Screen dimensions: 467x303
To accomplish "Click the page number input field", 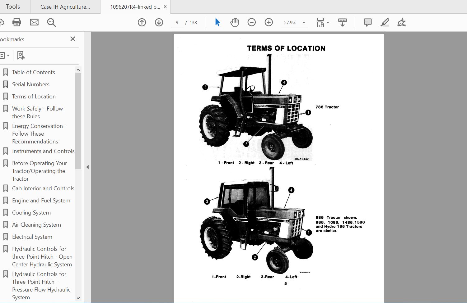I will coord(177,22).
